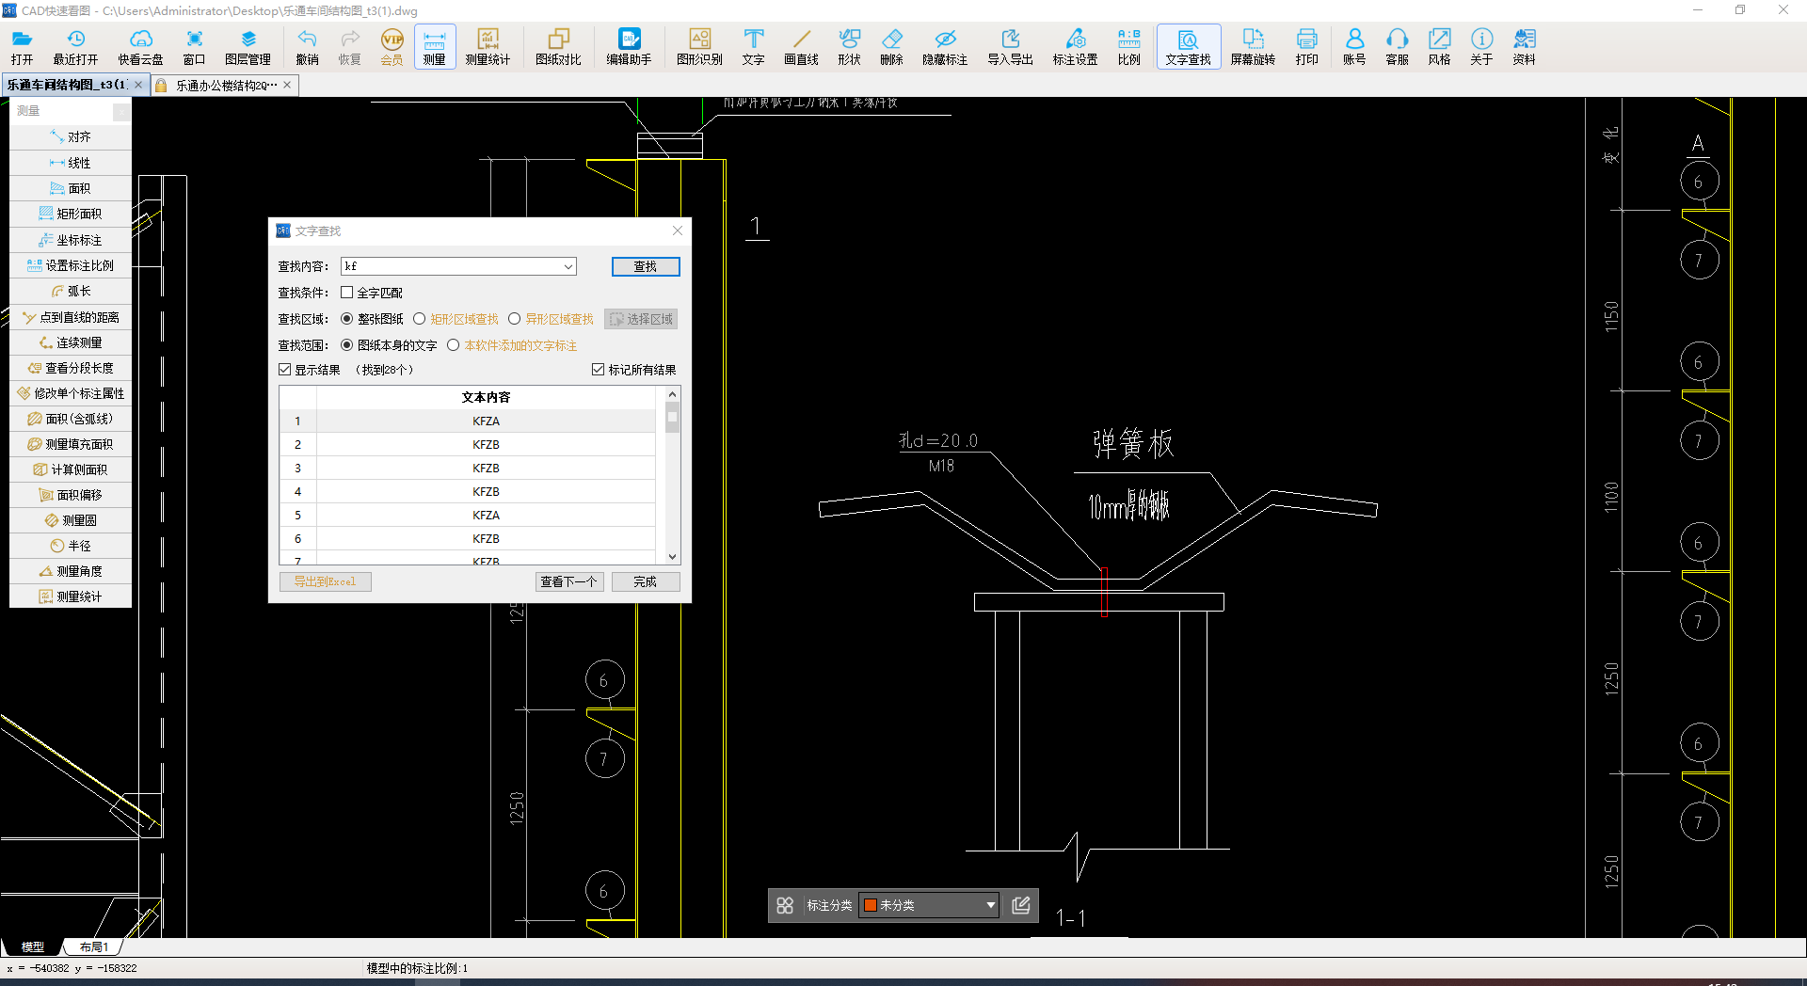This screenshot has width=1807, height=986.
Task: Open 图纸对比 drawing compare tool
Action: pos(558,46)
